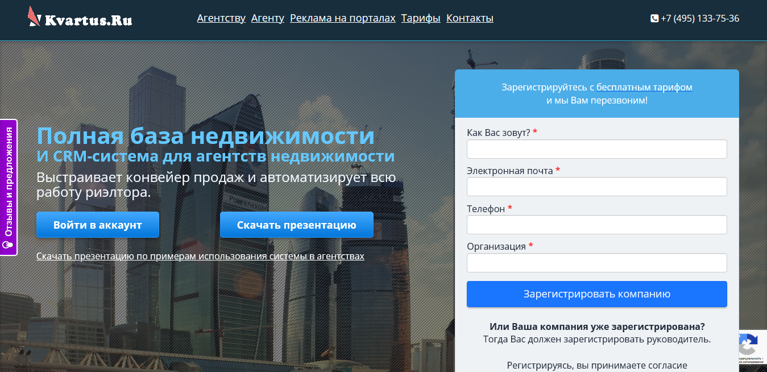The width and height of the screenshot is (767, 372).
Task: Open the Тарифы page
Action: pyautogui.click(x=421, y=18)
